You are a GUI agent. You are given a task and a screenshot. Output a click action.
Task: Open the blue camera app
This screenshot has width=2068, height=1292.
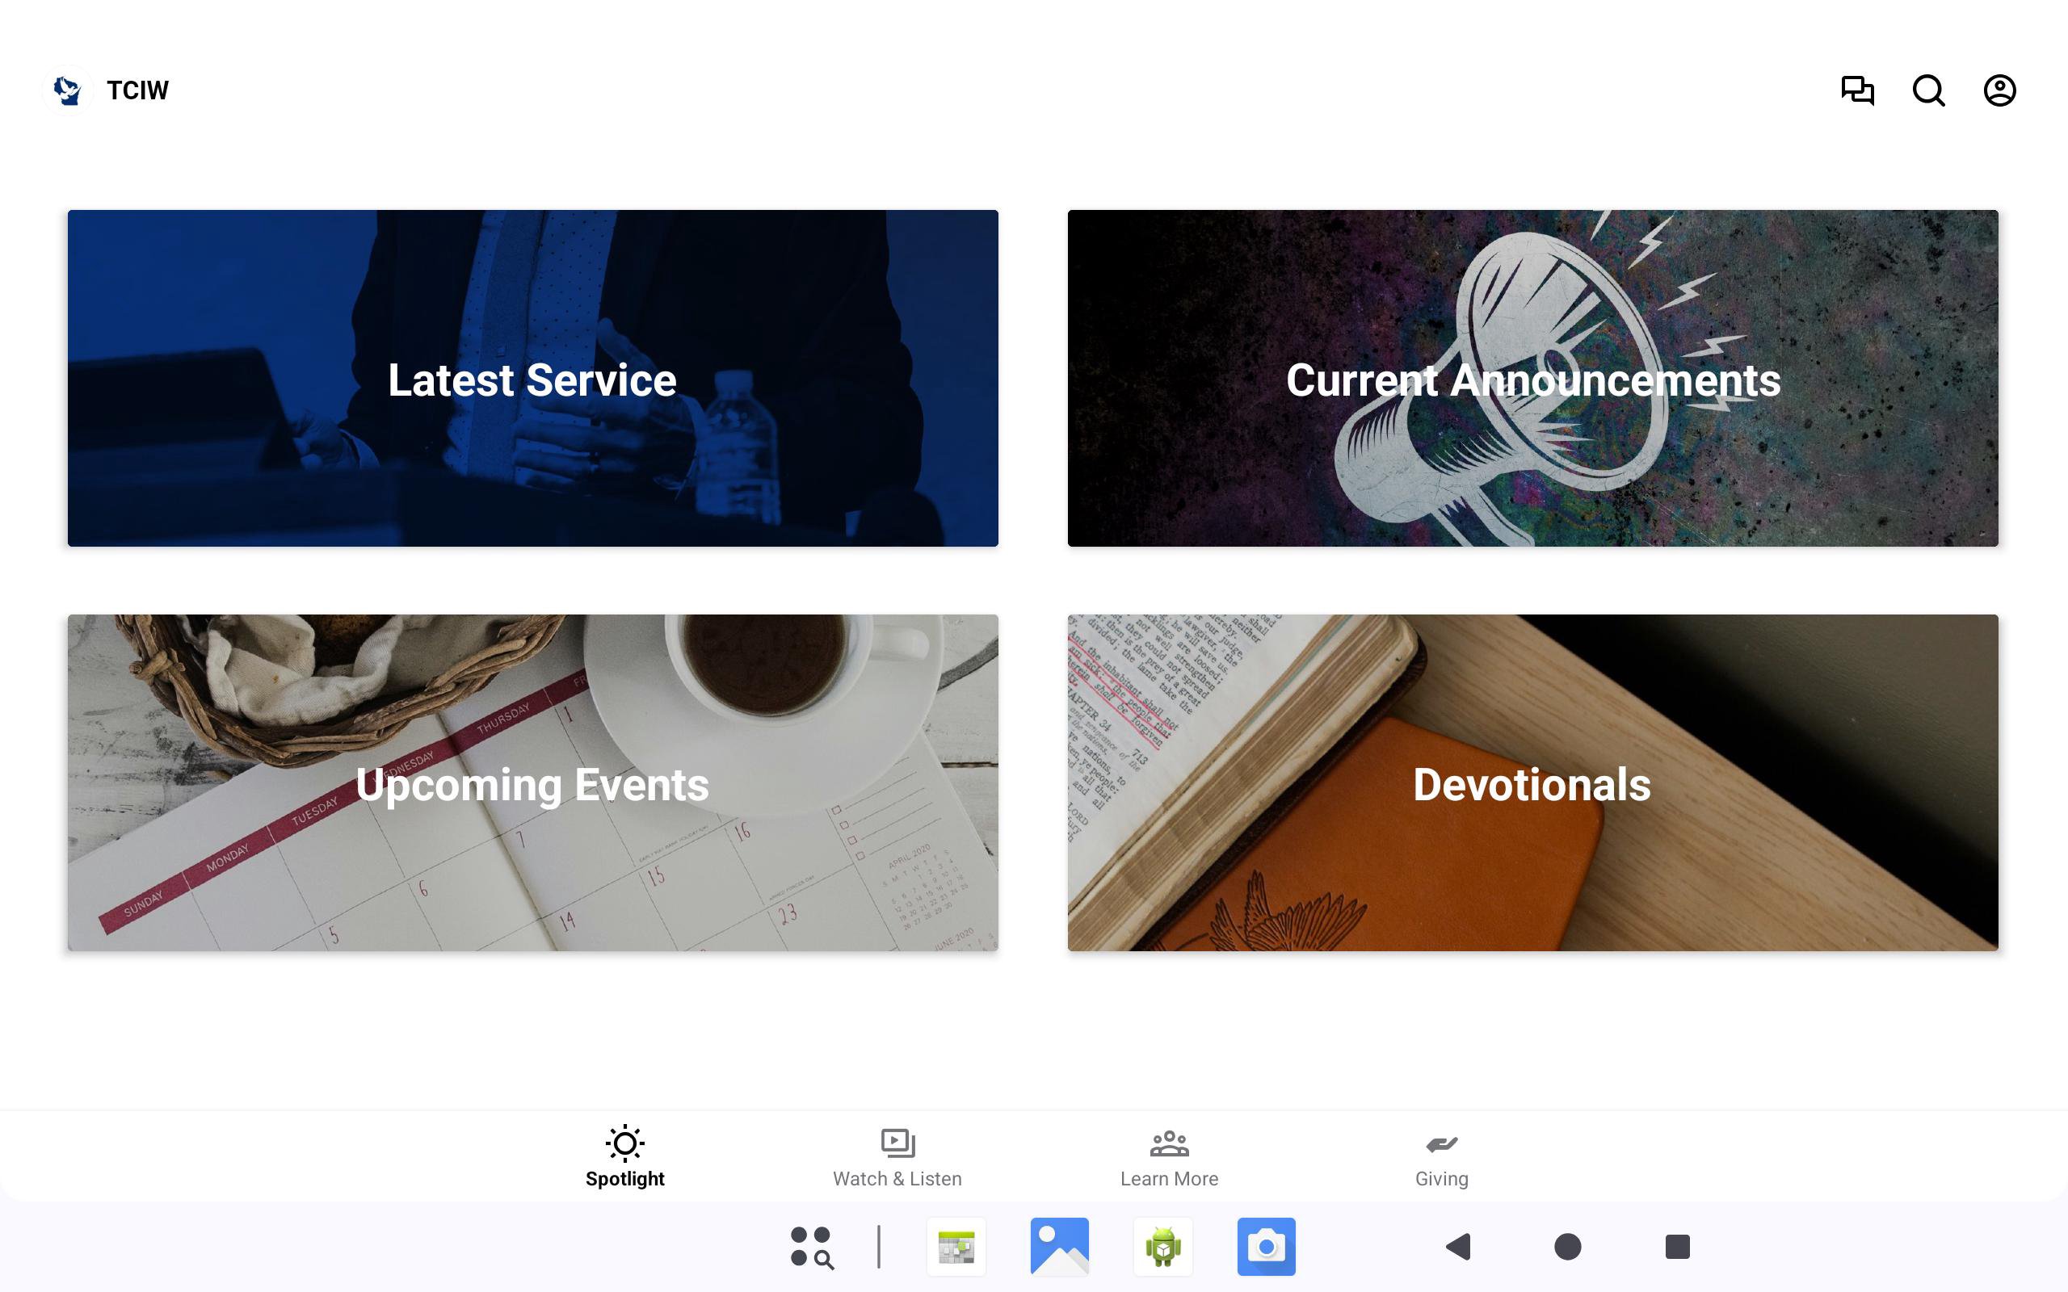[1267, 1247]
